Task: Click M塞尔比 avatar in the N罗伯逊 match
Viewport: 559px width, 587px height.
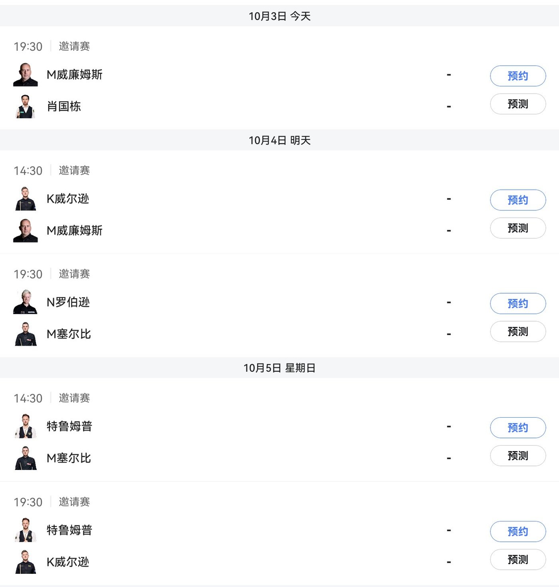Action: (26, 334)
